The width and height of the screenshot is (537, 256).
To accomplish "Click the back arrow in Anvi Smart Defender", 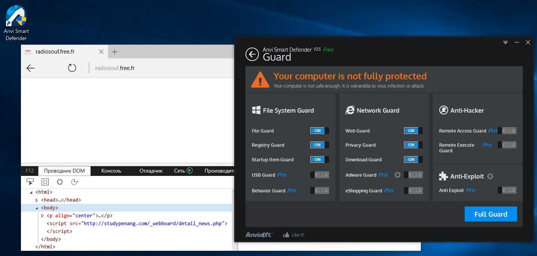I will pyautogui.click(x=252, y=54).
